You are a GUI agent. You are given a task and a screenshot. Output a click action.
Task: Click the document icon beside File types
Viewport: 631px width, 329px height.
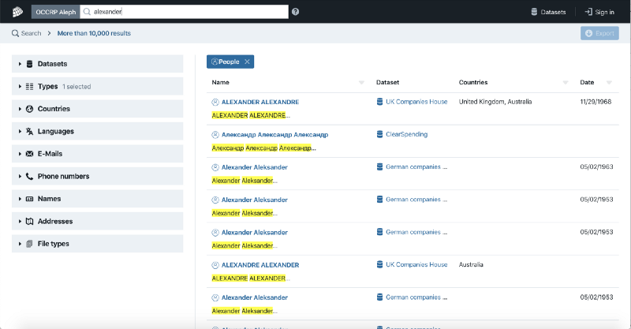pos(29,244)
